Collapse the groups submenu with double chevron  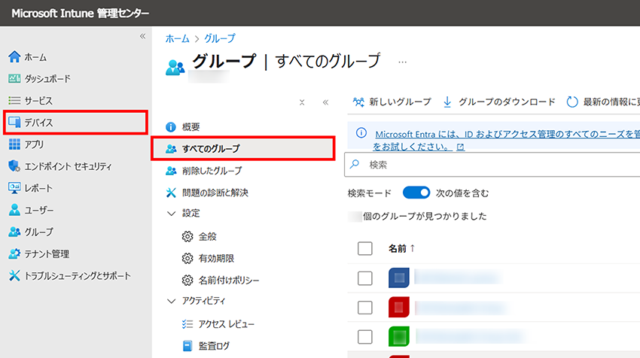[325, 102]
